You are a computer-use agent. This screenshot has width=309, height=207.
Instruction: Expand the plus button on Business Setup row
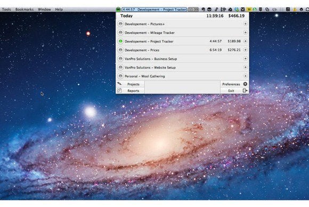point(246,58)
